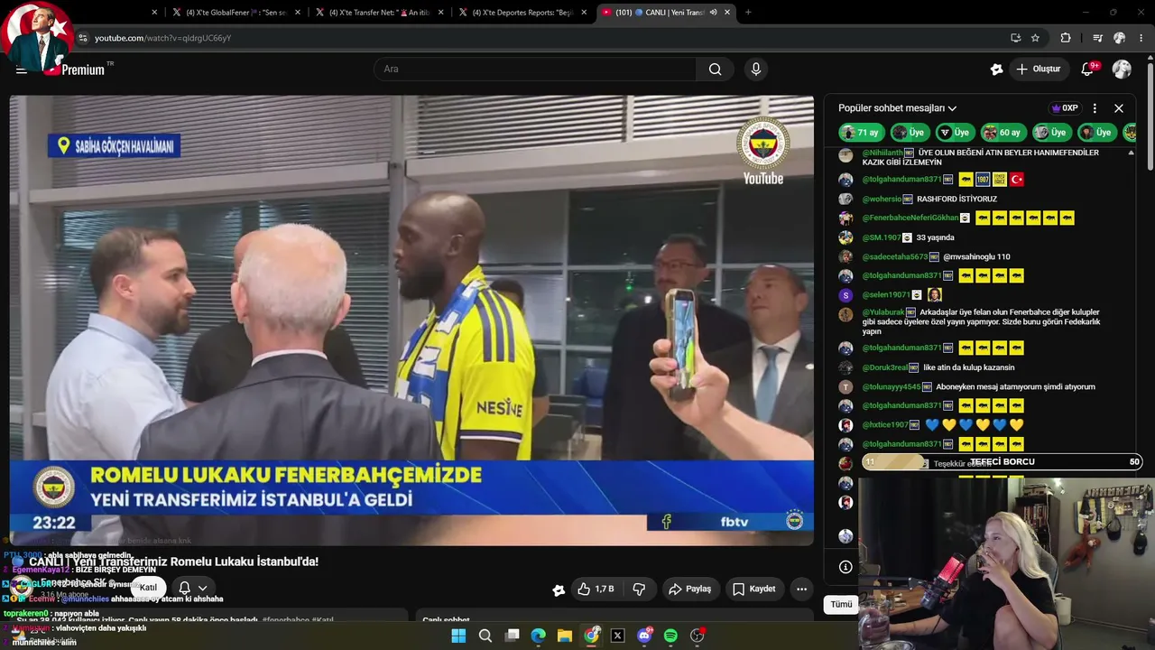Open Windows taskbar search
The image size is (1155, 650).
tap(485, 636)
